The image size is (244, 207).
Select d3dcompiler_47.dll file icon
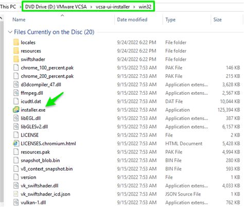[16, 84]
